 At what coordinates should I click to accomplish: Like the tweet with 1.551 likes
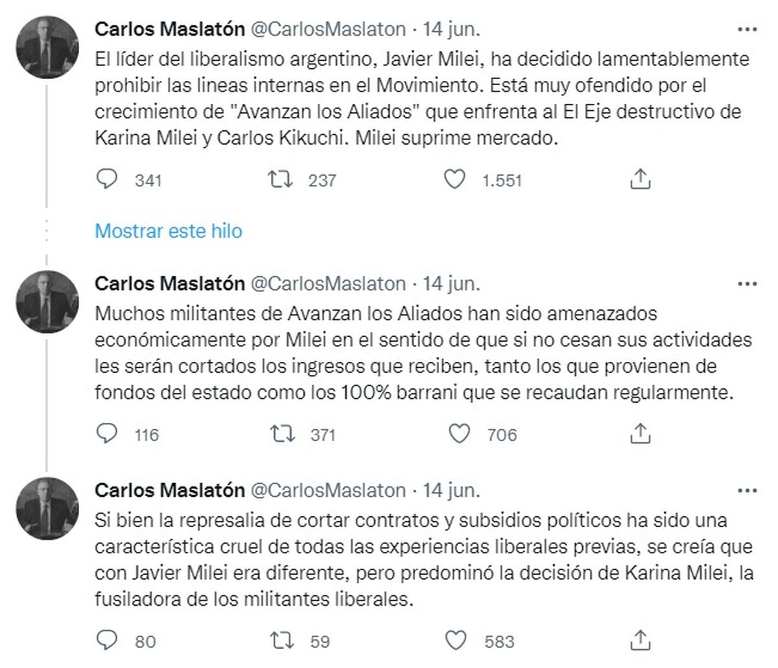click(454, 179)
